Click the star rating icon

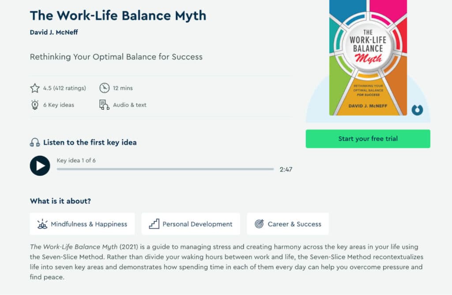(x=34, y=88)
